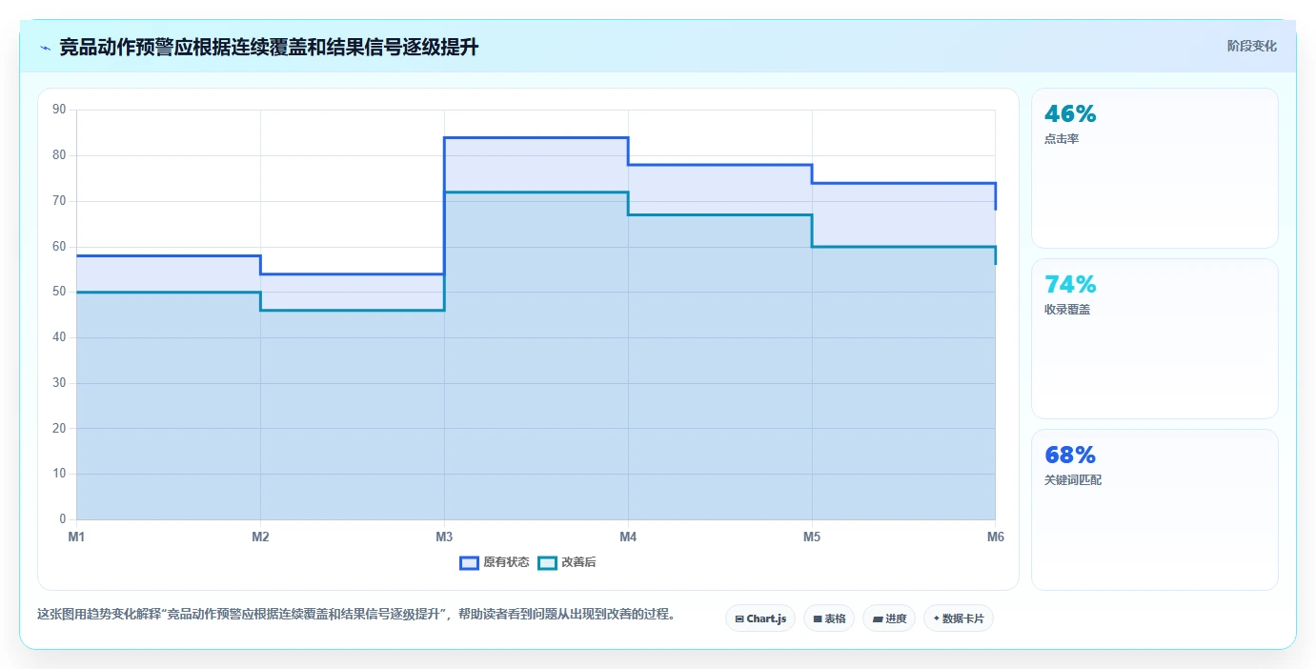Click the M2 x-axis label

260,537
